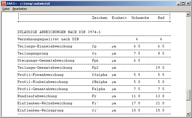Open the Datei menu

6,9
